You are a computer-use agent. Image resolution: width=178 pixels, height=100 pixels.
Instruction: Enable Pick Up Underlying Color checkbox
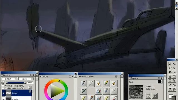click(3, 88)
